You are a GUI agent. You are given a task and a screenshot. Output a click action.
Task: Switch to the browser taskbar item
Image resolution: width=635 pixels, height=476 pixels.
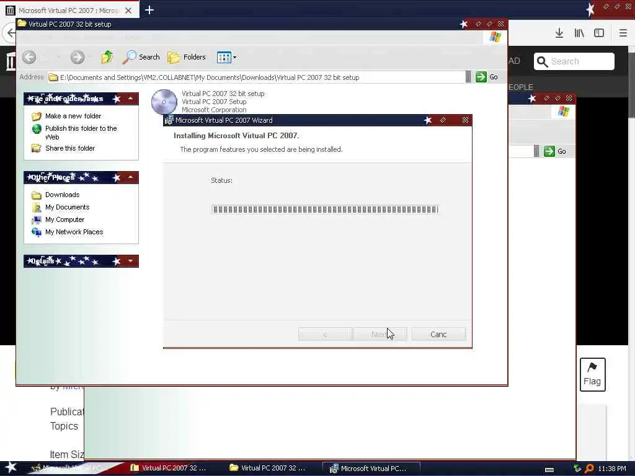(x=72, y=468)
